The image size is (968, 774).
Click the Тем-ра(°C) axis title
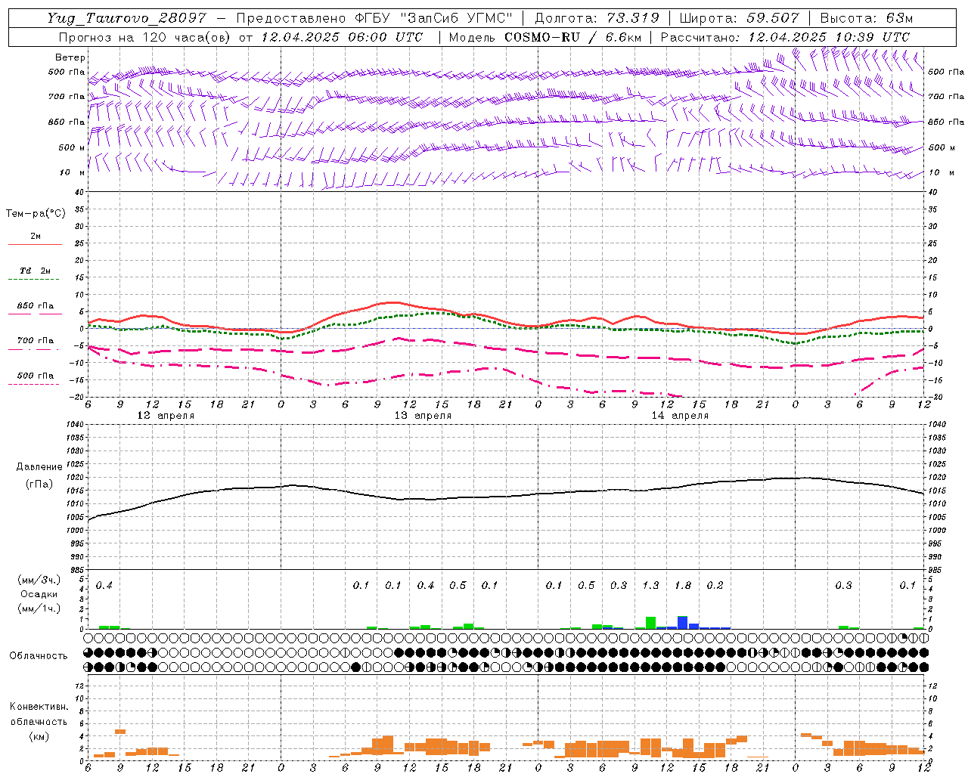click(36, 214)
